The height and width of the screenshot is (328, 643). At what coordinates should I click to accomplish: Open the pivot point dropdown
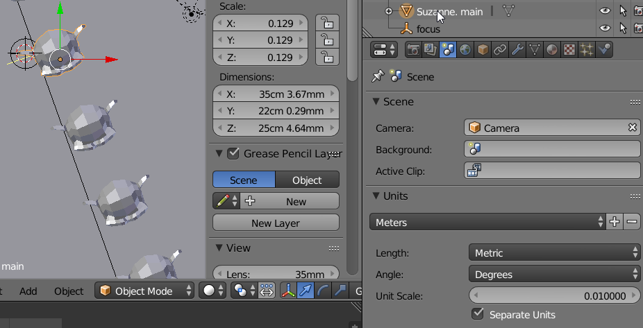[244, 291]
